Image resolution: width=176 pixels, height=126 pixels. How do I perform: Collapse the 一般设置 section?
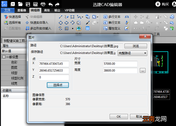tap(4, 57)
